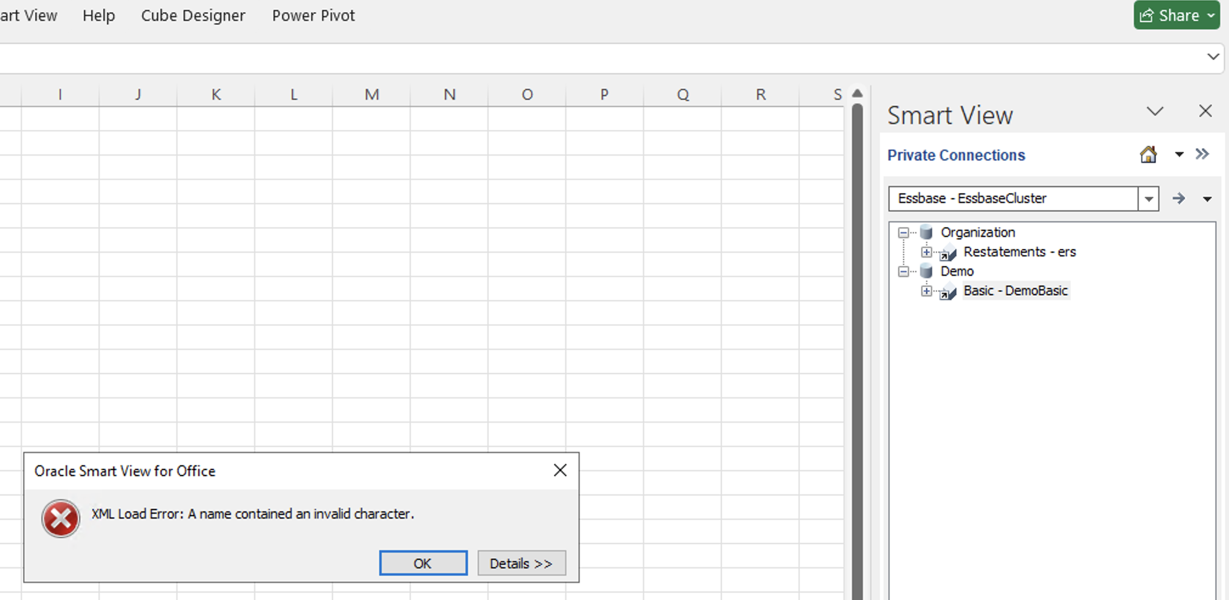Expand the Restatements - ers node
1229x600 pixels.
coord(926,252)
